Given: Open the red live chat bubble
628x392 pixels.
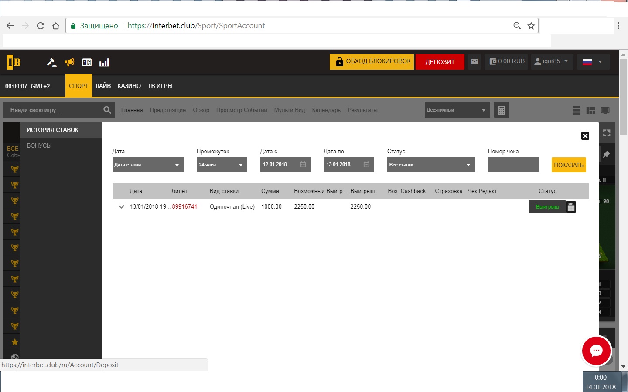Looking at the screenshot, I should (596, 351).
